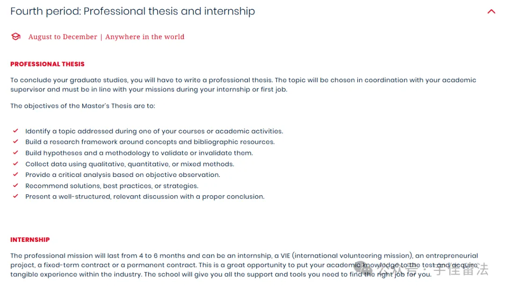Click the Identify a topic addressed list item

click(x=154, y=131)
